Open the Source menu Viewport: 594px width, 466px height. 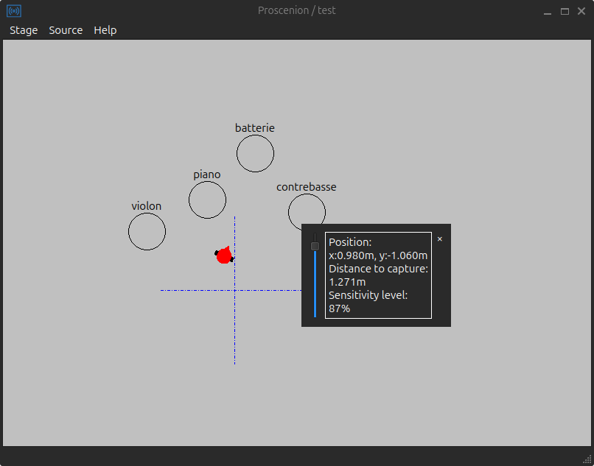66,30
